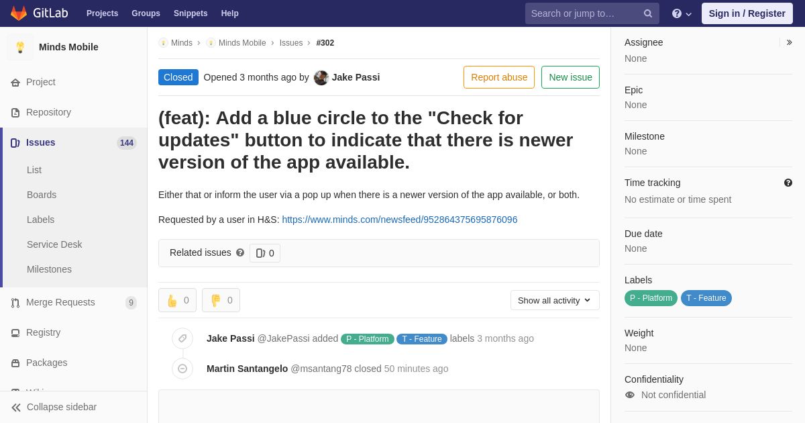Viewport: 805px width, 423px height.
Task: Open Snippets in the top navigation
Action: (x=191, y=13)
